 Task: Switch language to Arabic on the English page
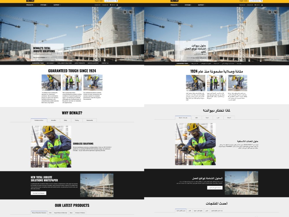pos(101,1)
